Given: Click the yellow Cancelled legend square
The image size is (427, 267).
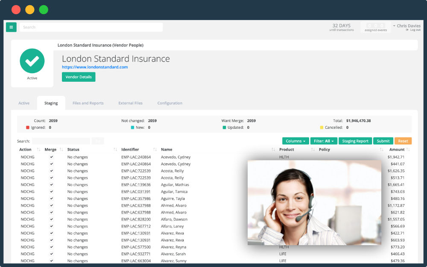Looking at the screenshot, I should pyautogui.click(x=322, y=128).
